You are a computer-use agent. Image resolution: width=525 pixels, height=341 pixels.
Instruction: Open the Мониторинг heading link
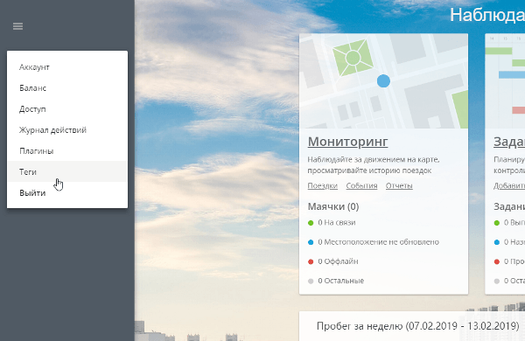[x=348, y=142]
